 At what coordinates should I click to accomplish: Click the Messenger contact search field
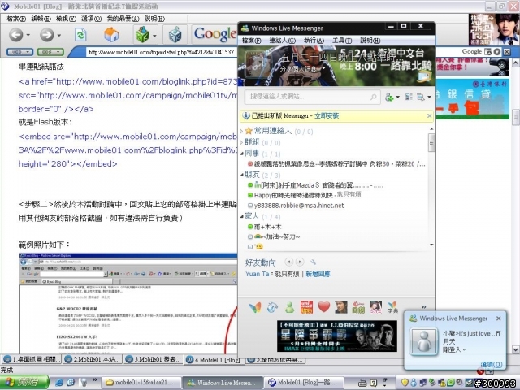(x=312, y=97)
